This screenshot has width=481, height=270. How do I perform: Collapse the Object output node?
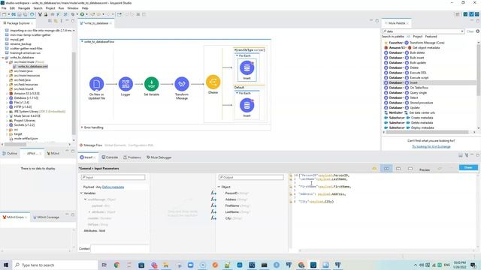tap(219, 187)
